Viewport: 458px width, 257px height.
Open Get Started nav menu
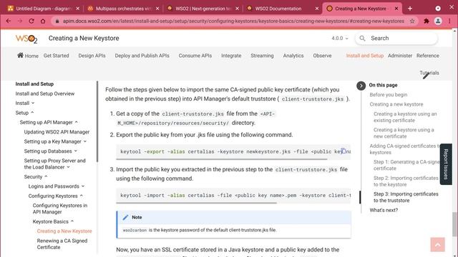tap(56, 56)
